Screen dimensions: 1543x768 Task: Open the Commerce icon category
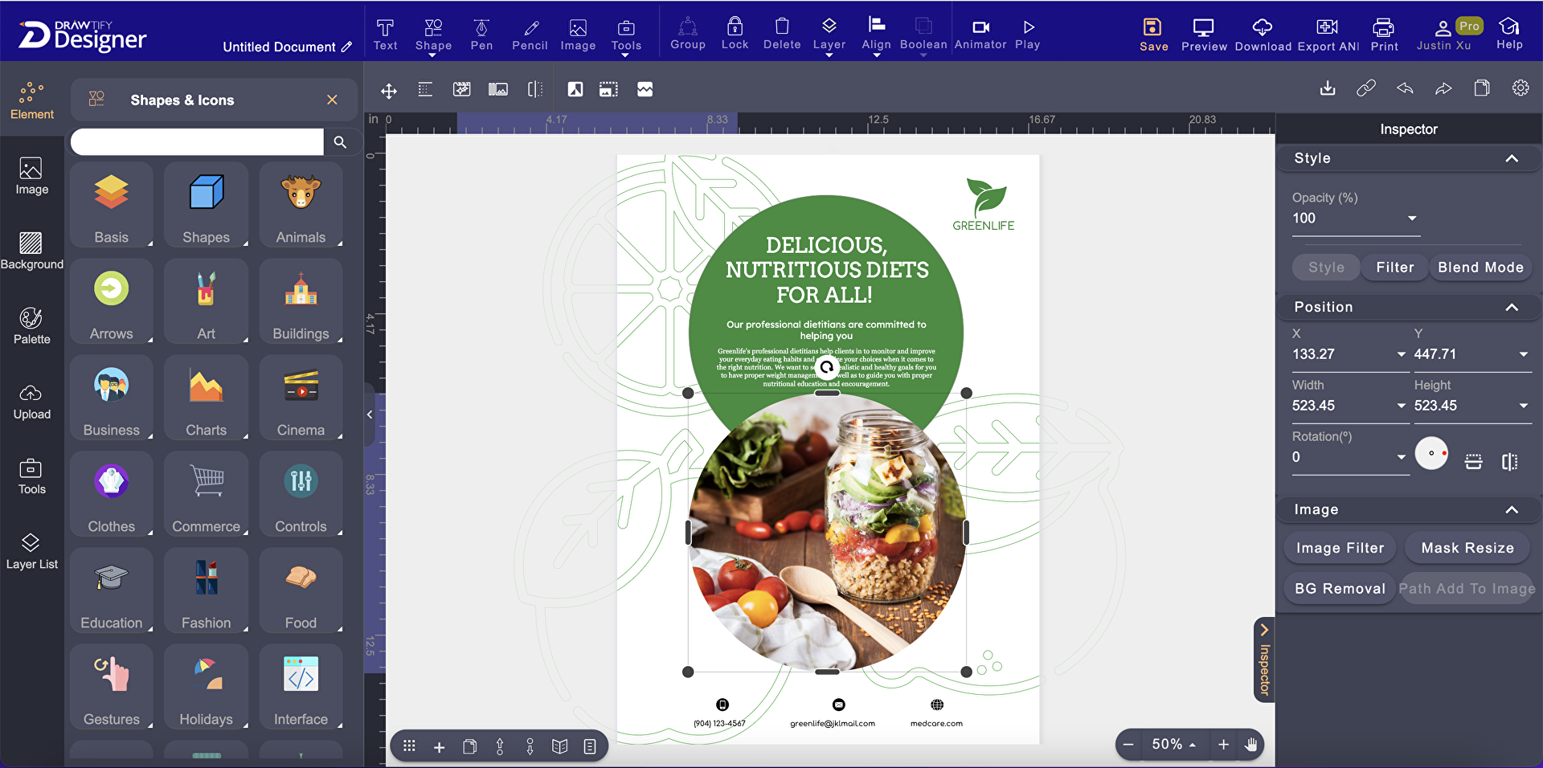206,494
